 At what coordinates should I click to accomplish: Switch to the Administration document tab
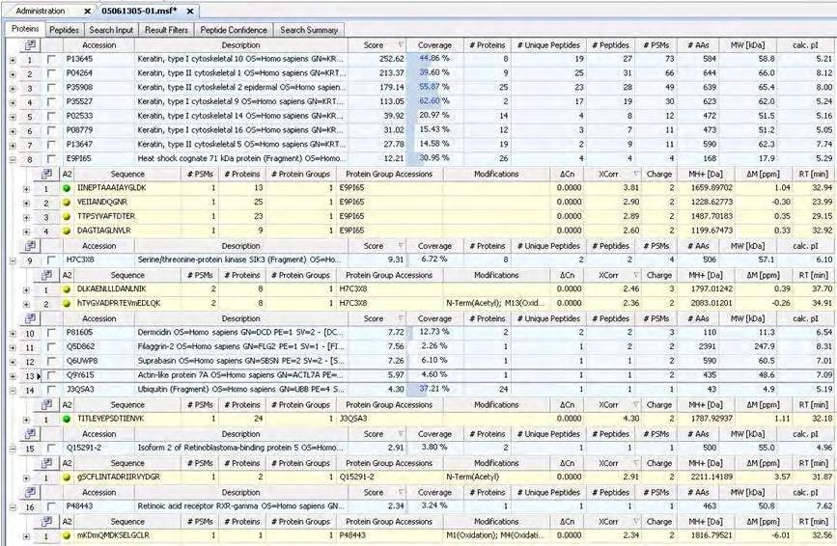coord(41,11)
